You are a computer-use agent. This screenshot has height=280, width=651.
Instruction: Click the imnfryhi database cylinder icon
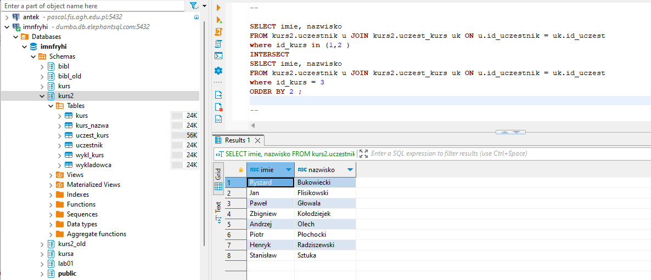coord(33,47)
